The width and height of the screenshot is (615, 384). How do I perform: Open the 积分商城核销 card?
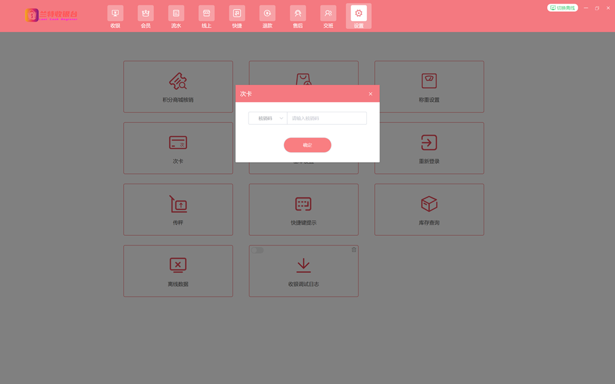(178, 86)
